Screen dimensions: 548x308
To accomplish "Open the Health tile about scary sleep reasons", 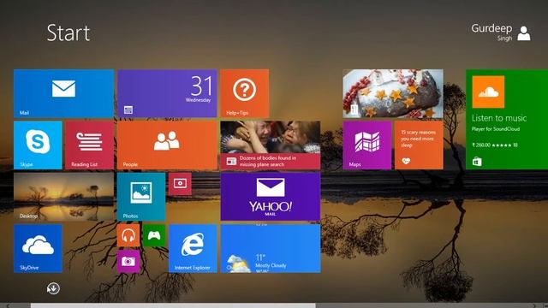I will pos(419,145).
